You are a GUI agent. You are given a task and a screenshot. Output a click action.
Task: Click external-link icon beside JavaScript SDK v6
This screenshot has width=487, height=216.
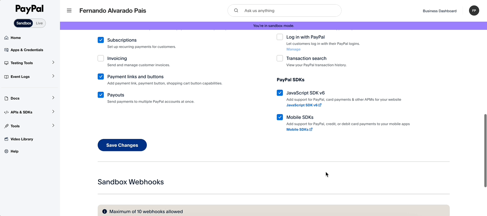[320, 105]
